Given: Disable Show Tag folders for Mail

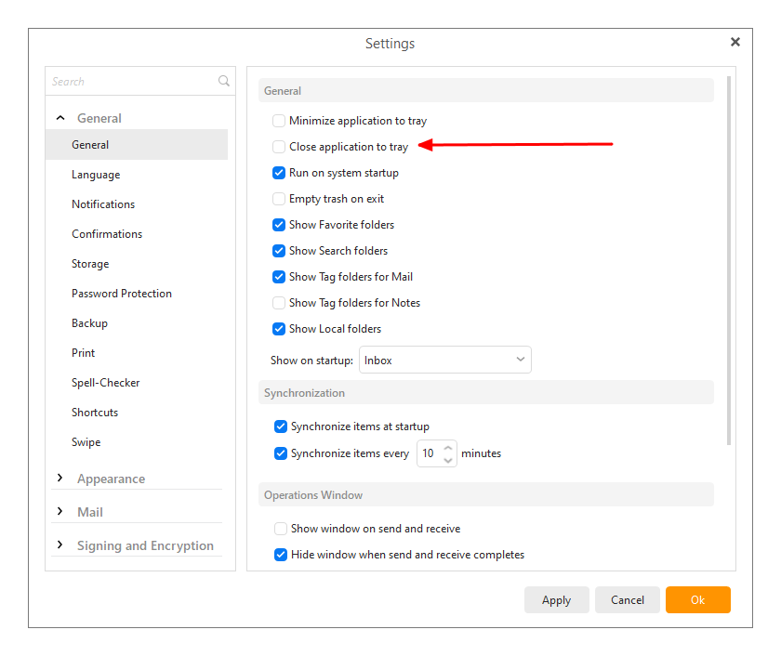Looking at the screenshot, I should tap(279, 277).
